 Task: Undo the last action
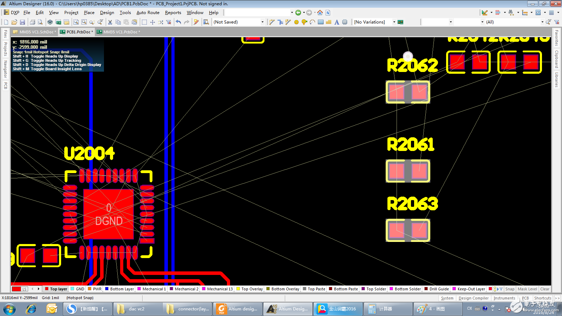(x=178, y=22)
